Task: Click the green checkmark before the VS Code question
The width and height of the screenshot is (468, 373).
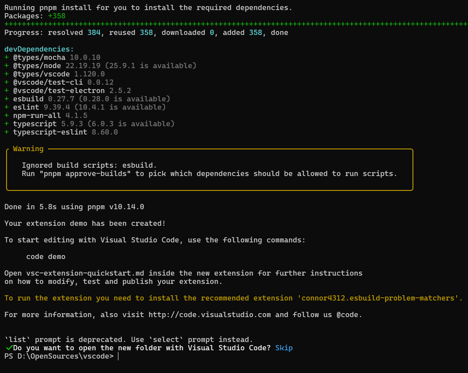Action: (9, 348)
